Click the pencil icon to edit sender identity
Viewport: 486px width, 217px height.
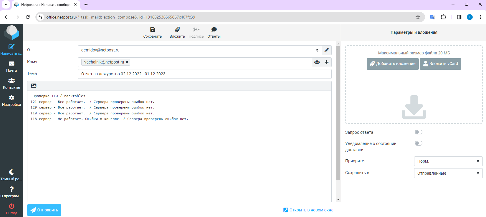326,50
